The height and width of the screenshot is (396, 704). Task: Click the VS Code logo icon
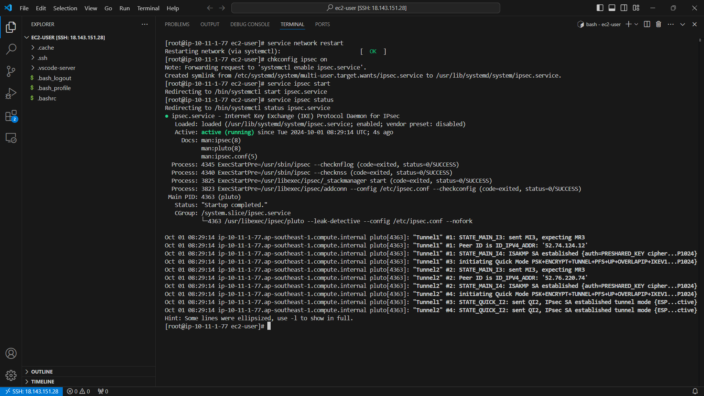click(x=8, y=8)
